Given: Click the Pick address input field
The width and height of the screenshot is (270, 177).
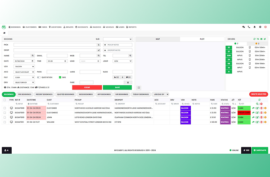Looking at the screenshot, I should click(x=55, y=45).
